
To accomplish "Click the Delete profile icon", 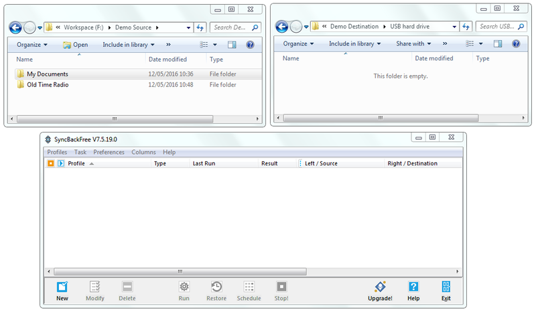I will [x=127, y=287].
